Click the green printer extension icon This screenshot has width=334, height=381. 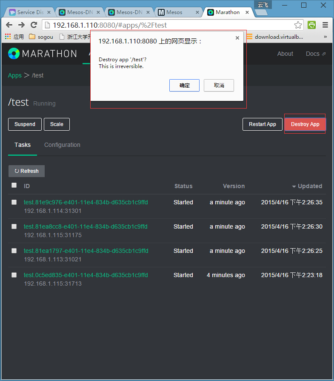click(x=311, y=25)
